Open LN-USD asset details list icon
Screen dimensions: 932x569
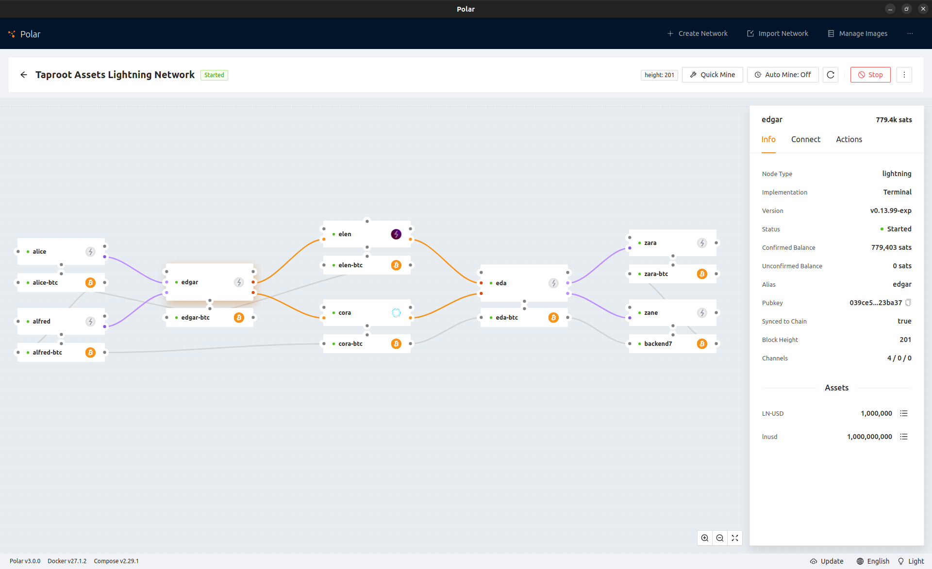point(904,413)
